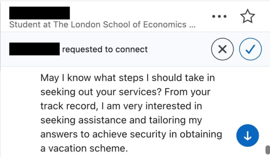Click the line 'seeking out your services?'
Viewport: 270px width, 157px height.
(x=125, y=92)
